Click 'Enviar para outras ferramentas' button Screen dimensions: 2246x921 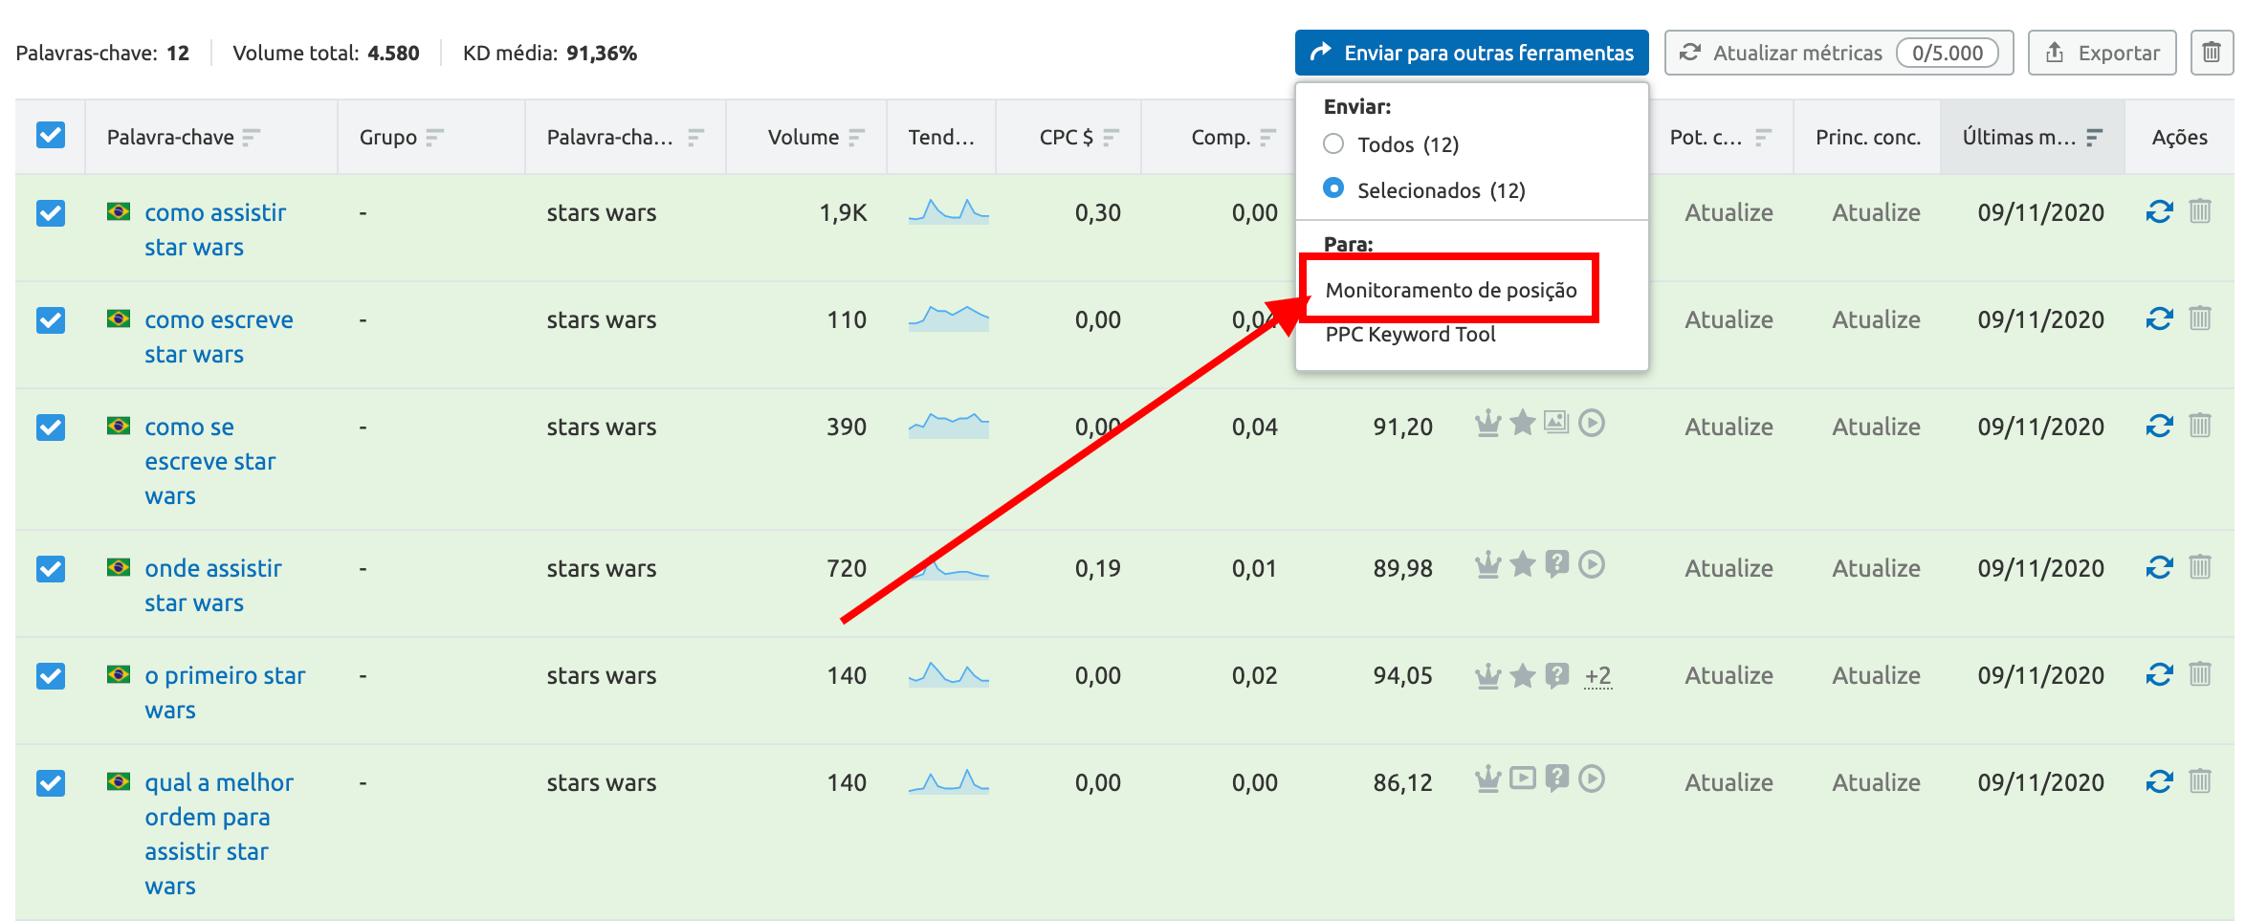coord(1471,53)
